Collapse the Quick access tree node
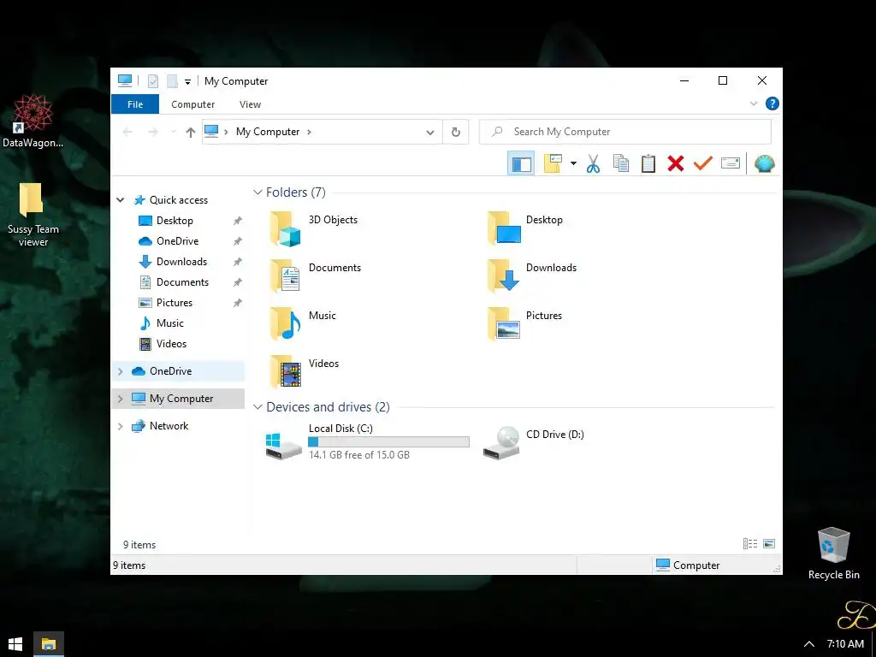The image size is (876, 657). [120, 200]
